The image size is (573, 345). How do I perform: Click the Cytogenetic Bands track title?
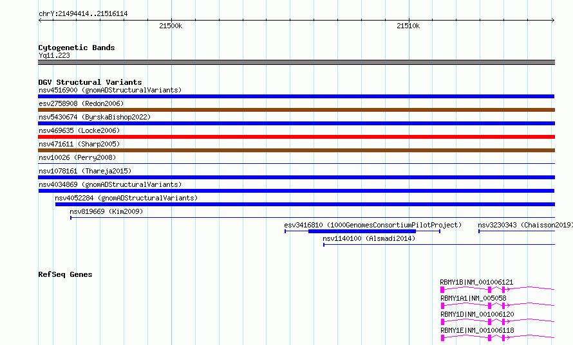[77, 48]
